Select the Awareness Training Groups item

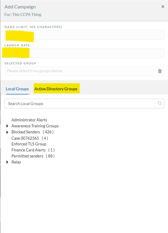pyautogui.click(x=35, y=126)
